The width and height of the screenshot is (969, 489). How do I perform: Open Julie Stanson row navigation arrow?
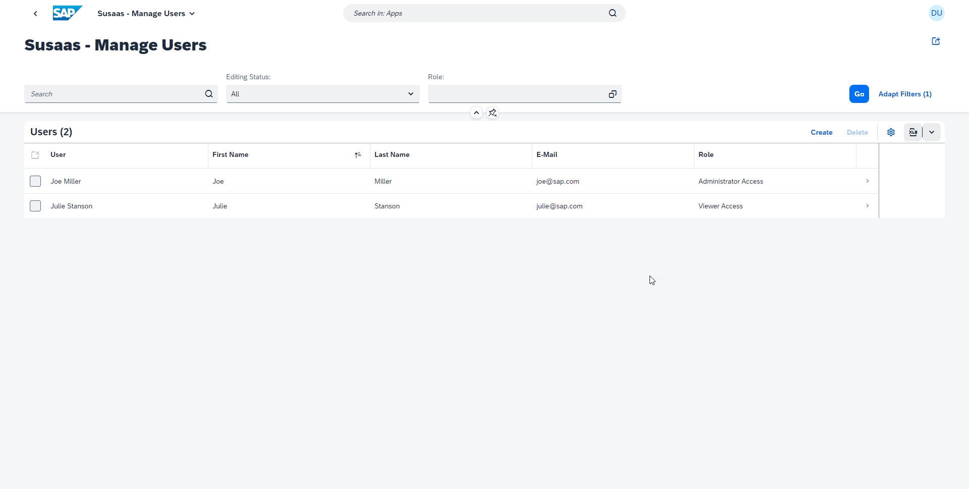coord(867,206)
